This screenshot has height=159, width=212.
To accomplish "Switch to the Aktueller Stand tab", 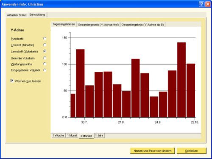I will [x=17, y=15].
